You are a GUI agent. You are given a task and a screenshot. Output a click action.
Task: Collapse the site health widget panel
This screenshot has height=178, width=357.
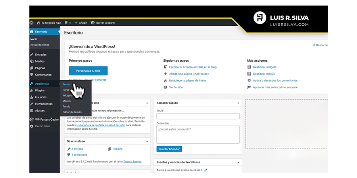(147, 103)
